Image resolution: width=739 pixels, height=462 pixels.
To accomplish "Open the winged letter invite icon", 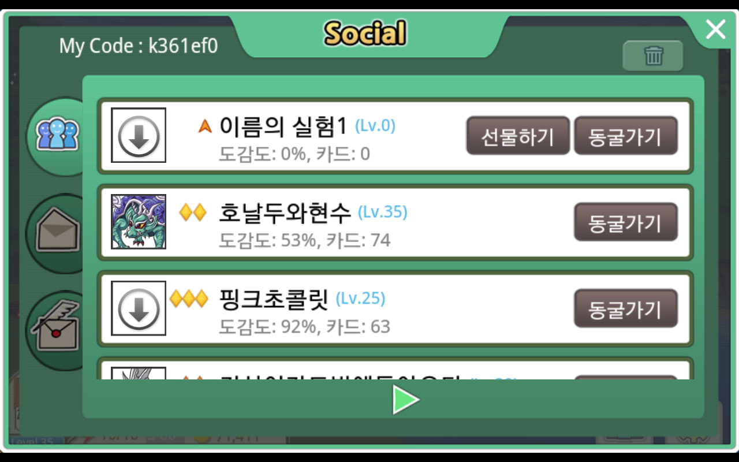I will [57, 330].
